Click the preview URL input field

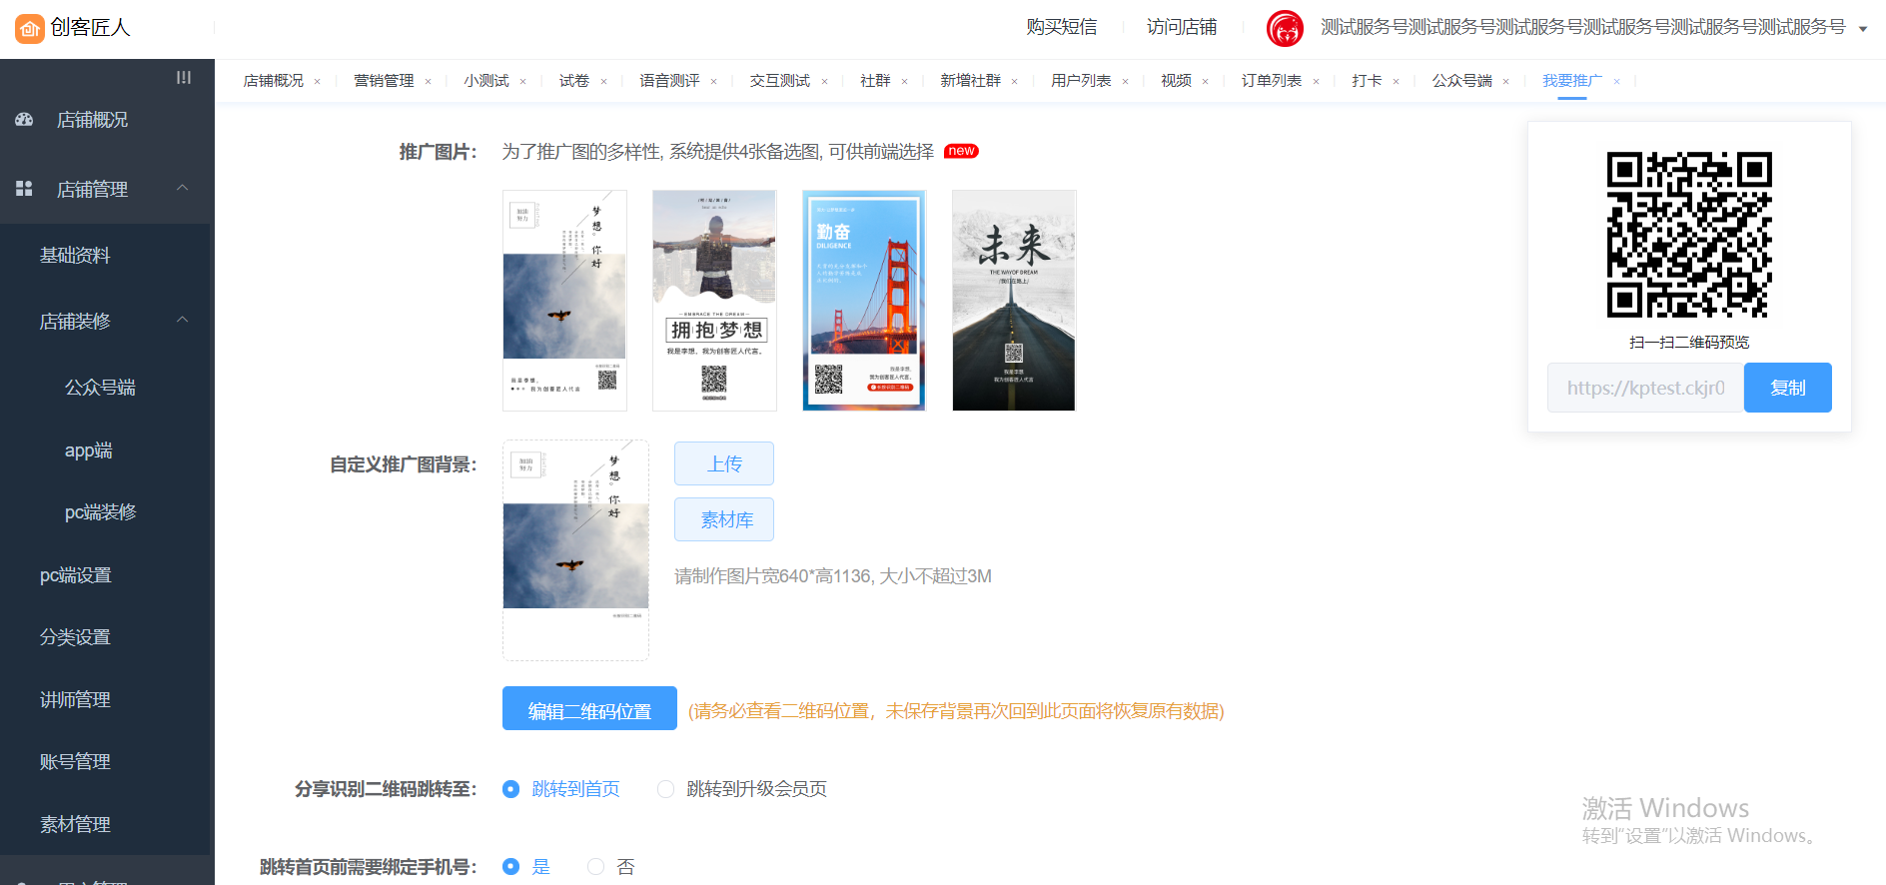[1645, 388]
